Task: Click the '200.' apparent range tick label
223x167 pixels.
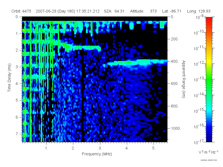Action: click(x=175, y=39)
